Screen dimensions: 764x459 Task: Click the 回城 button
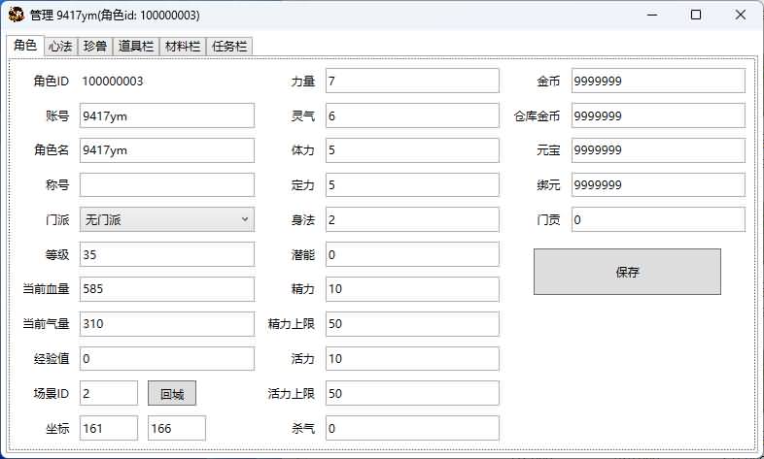(172, 393)
